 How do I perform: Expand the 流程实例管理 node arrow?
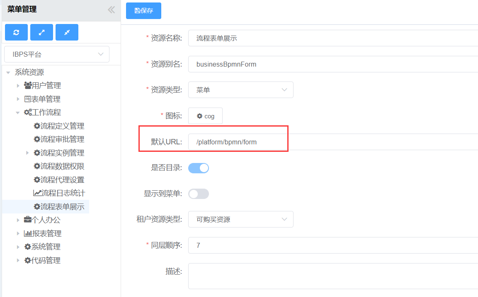point(28,153)
